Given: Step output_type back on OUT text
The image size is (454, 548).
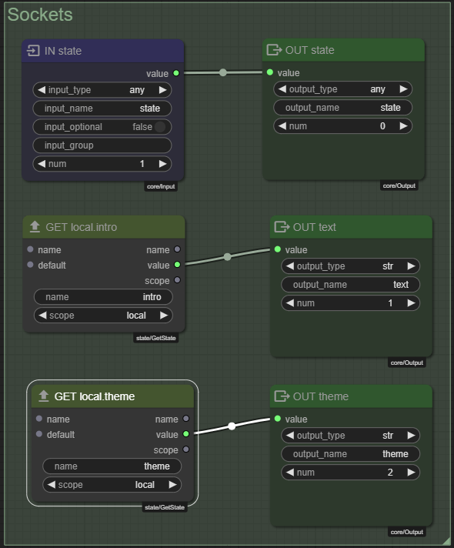Looking at the screenshot, I should (290, 266).
